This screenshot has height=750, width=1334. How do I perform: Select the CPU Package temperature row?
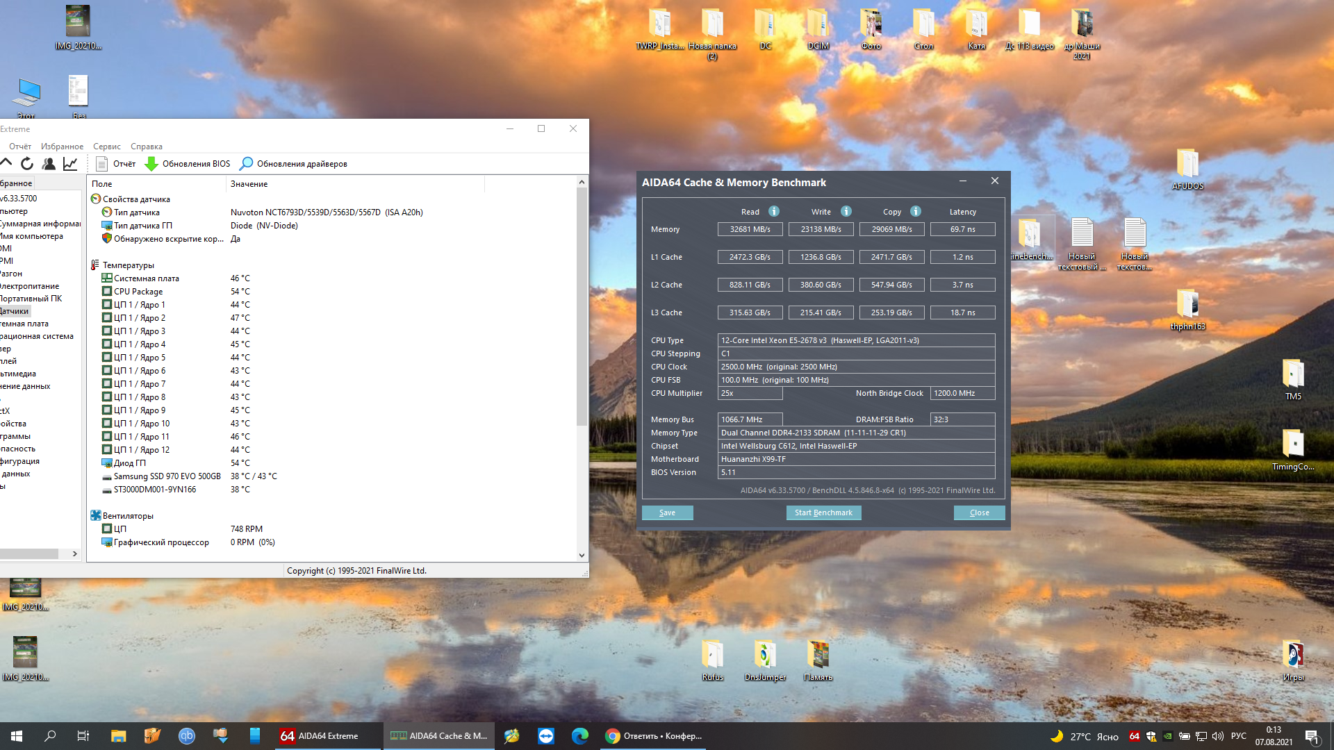click(138, 292)
